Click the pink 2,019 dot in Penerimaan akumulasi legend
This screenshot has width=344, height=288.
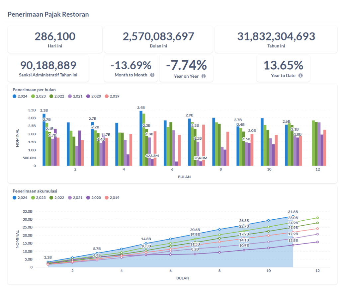click(107, 198)
